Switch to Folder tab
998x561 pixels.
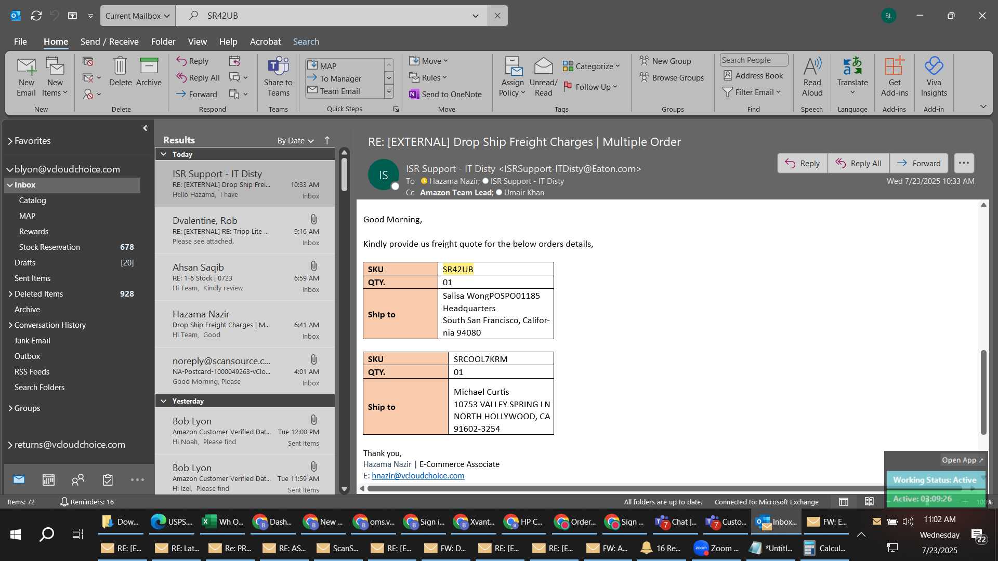(163, 42)
